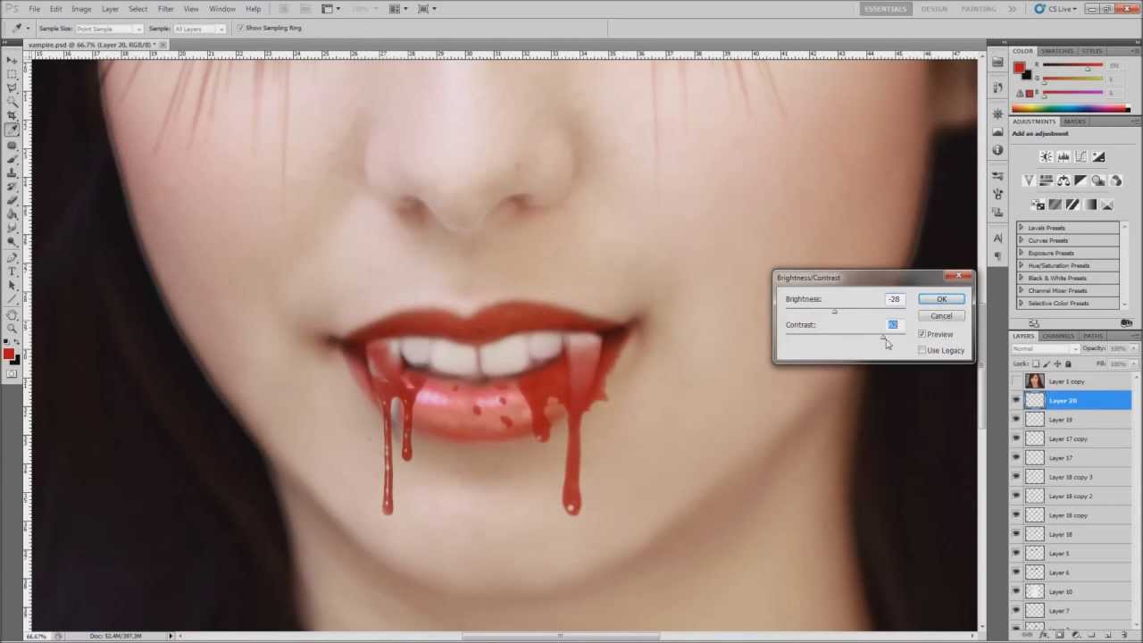
Task: Hide Layer 18 copy 3 with eye icon
Action: click(x=1016, y=477)
